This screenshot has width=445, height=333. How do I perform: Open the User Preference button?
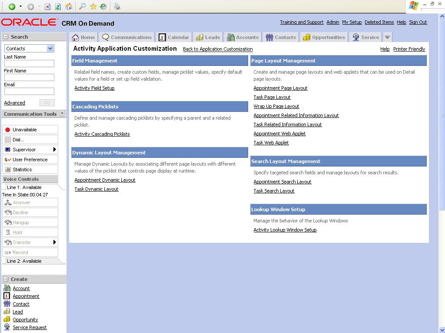pyautogui.click(x=30, y=160)
